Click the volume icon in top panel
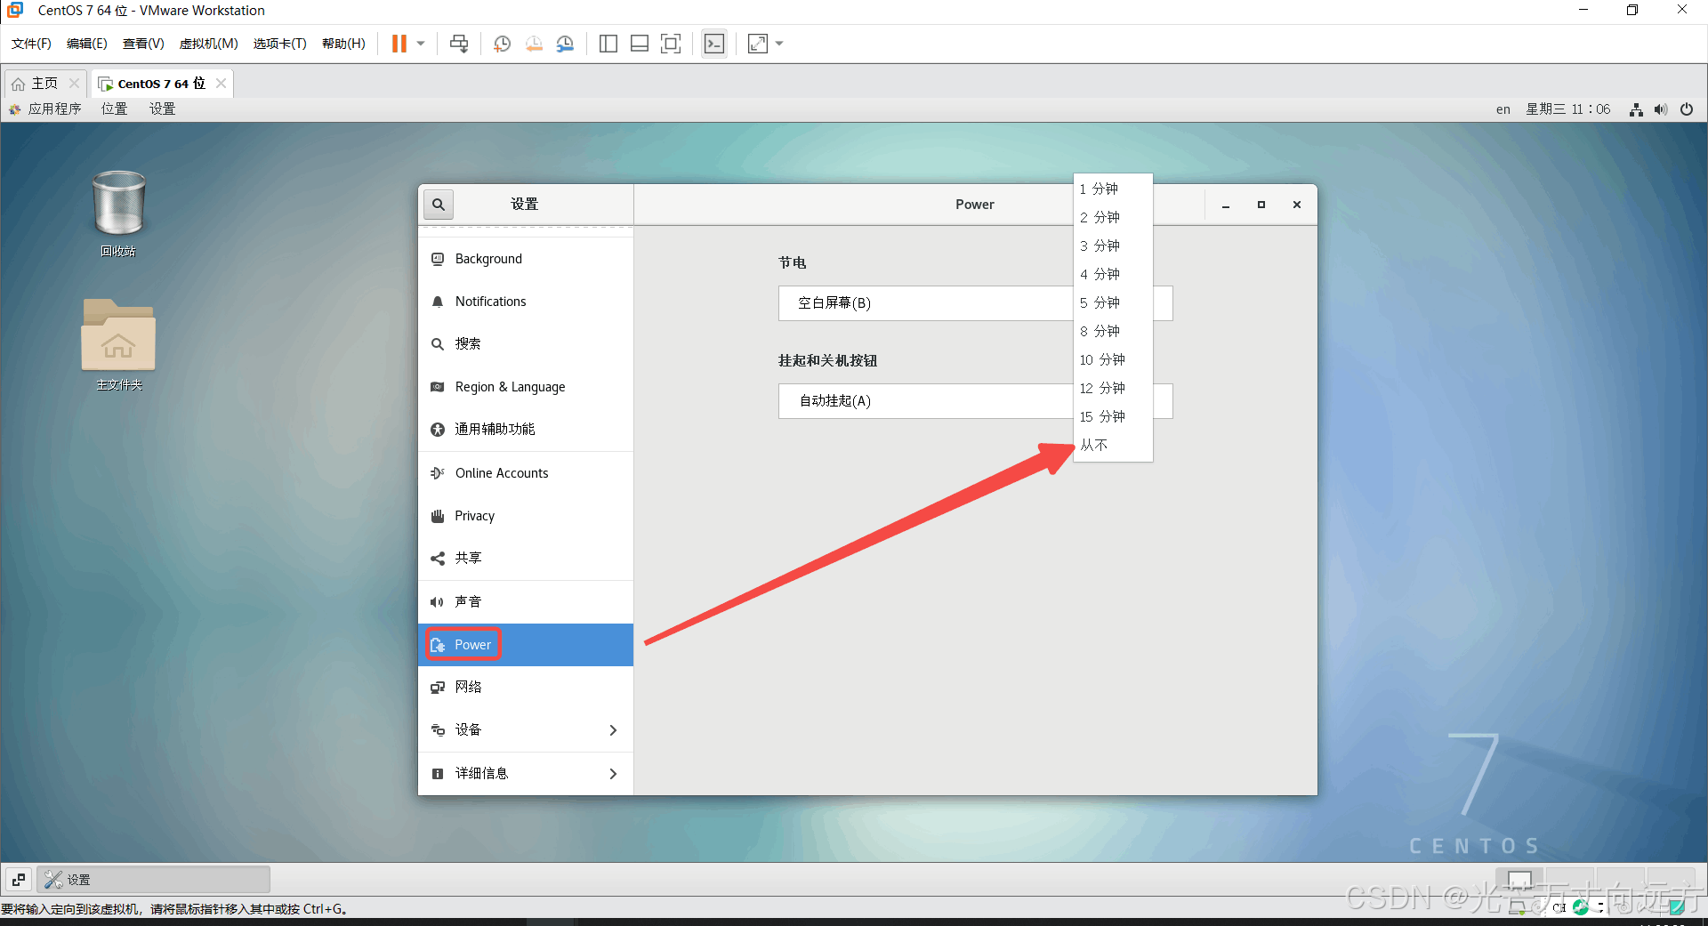Screen dimensions: 1708x926 [1661, 109]
